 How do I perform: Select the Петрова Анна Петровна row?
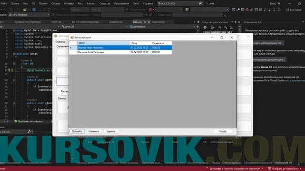tap(121, 52)
